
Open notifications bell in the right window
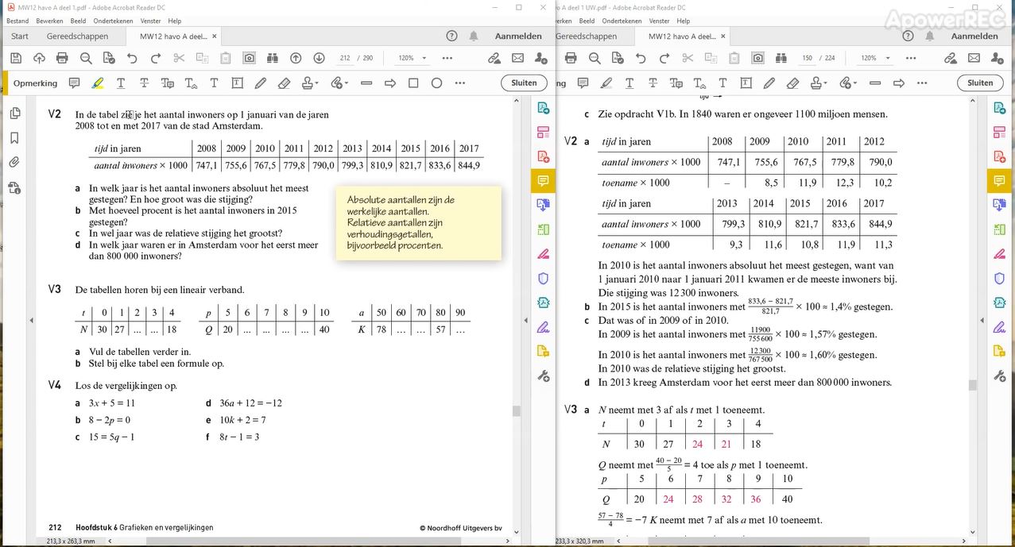930,36
